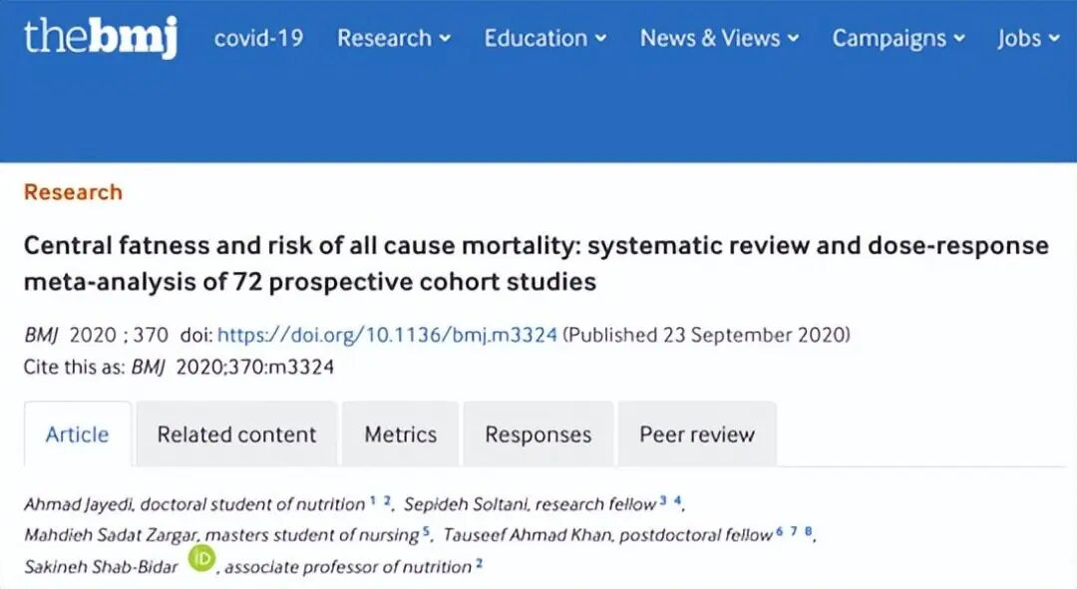Open the Responses tab
Image resolution: width=1077 pixels, height=589 pixels.
pos(538,435)
